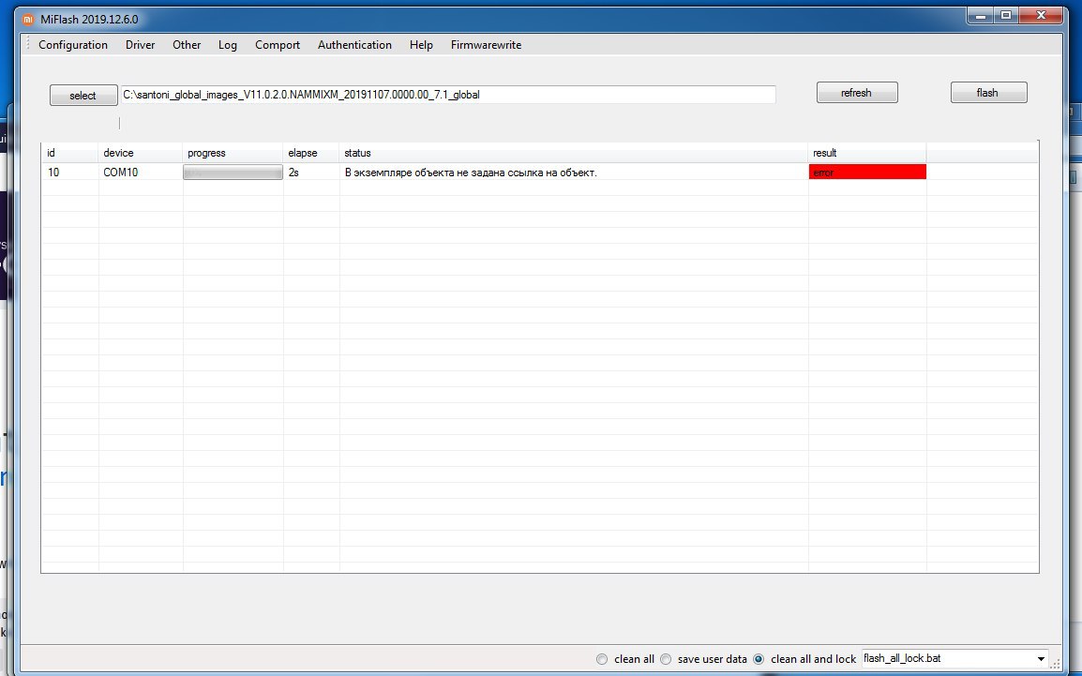1082x676 pixels.
Task: Click the result column header
Action: click(867, 153)
